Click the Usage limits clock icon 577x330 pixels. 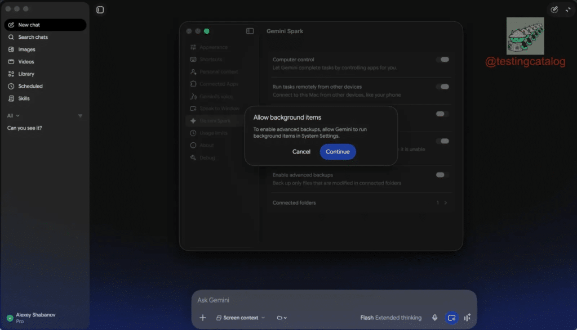click(193, 133)
